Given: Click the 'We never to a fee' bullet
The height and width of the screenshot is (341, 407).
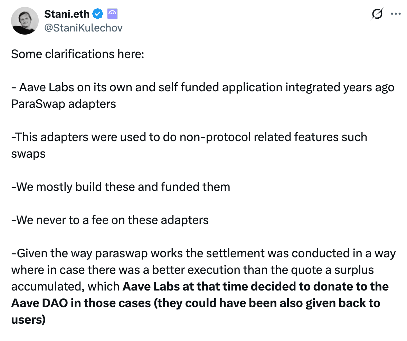Looking at the screenshot, I should (x=110, y=220).
